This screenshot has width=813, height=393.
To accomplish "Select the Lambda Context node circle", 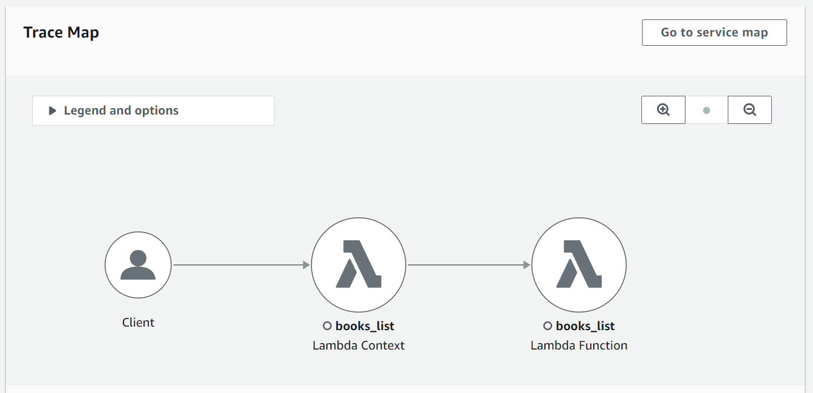I will tap(359, 265).
